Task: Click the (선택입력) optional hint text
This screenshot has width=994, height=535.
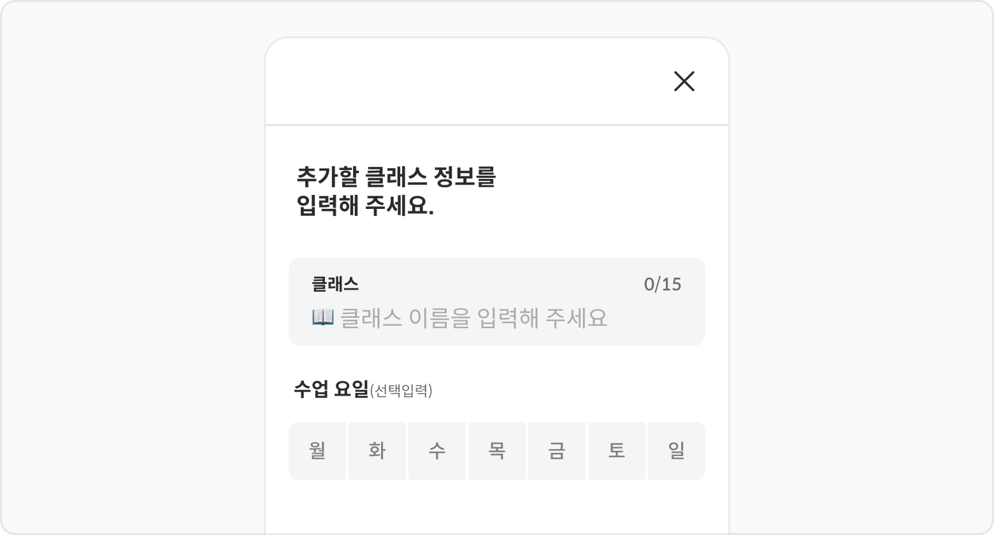Action: [x=401, y=390]
